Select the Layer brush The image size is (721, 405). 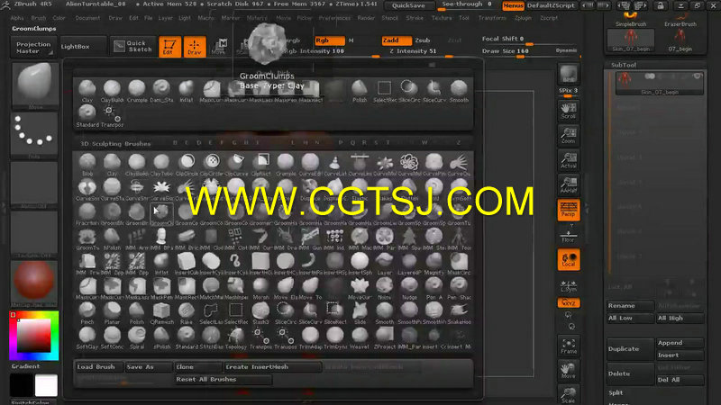pyautogui.click(x=385, y=263)
